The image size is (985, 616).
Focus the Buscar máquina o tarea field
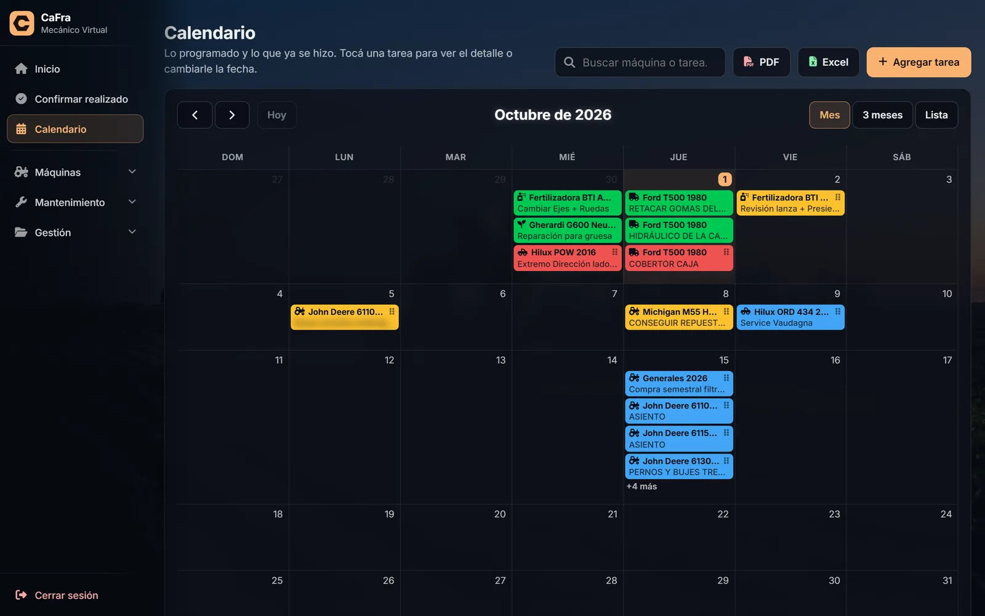coord(640,62)
